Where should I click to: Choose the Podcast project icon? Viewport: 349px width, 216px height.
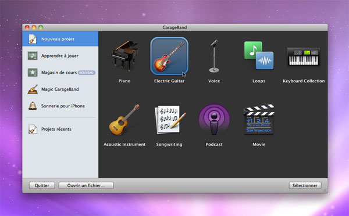(x=214, y=120)
